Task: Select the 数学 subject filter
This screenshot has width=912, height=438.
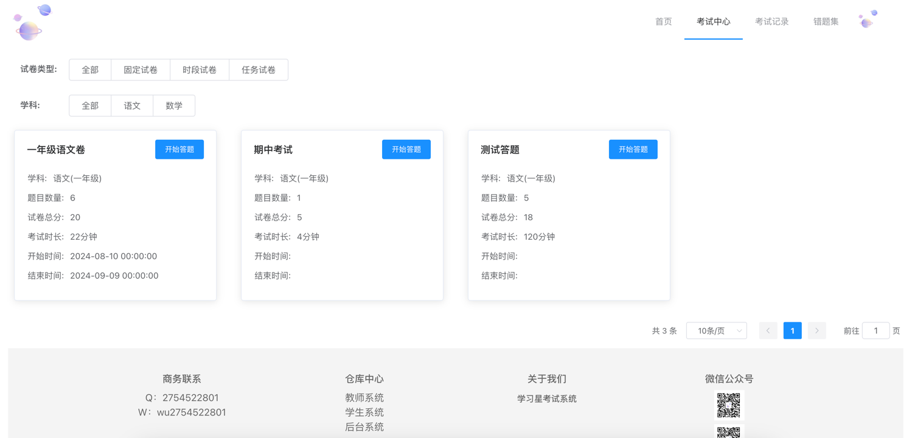Action: tap(174, 105)
